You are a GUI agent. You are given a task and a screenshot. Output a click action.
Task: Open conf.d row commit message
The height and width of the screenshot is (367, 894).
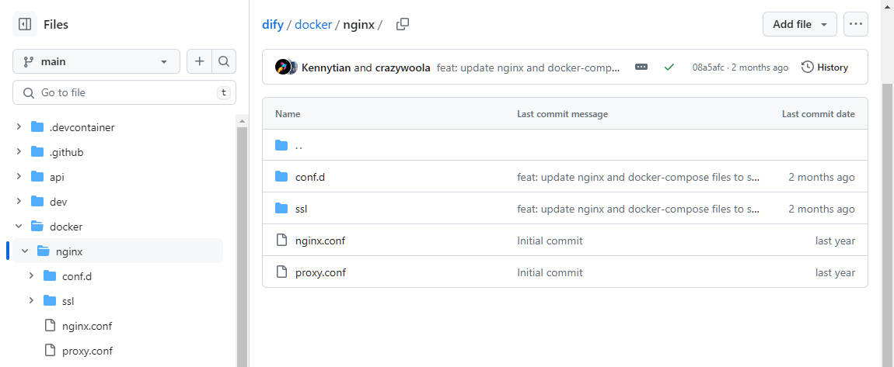tap(638, 177)
